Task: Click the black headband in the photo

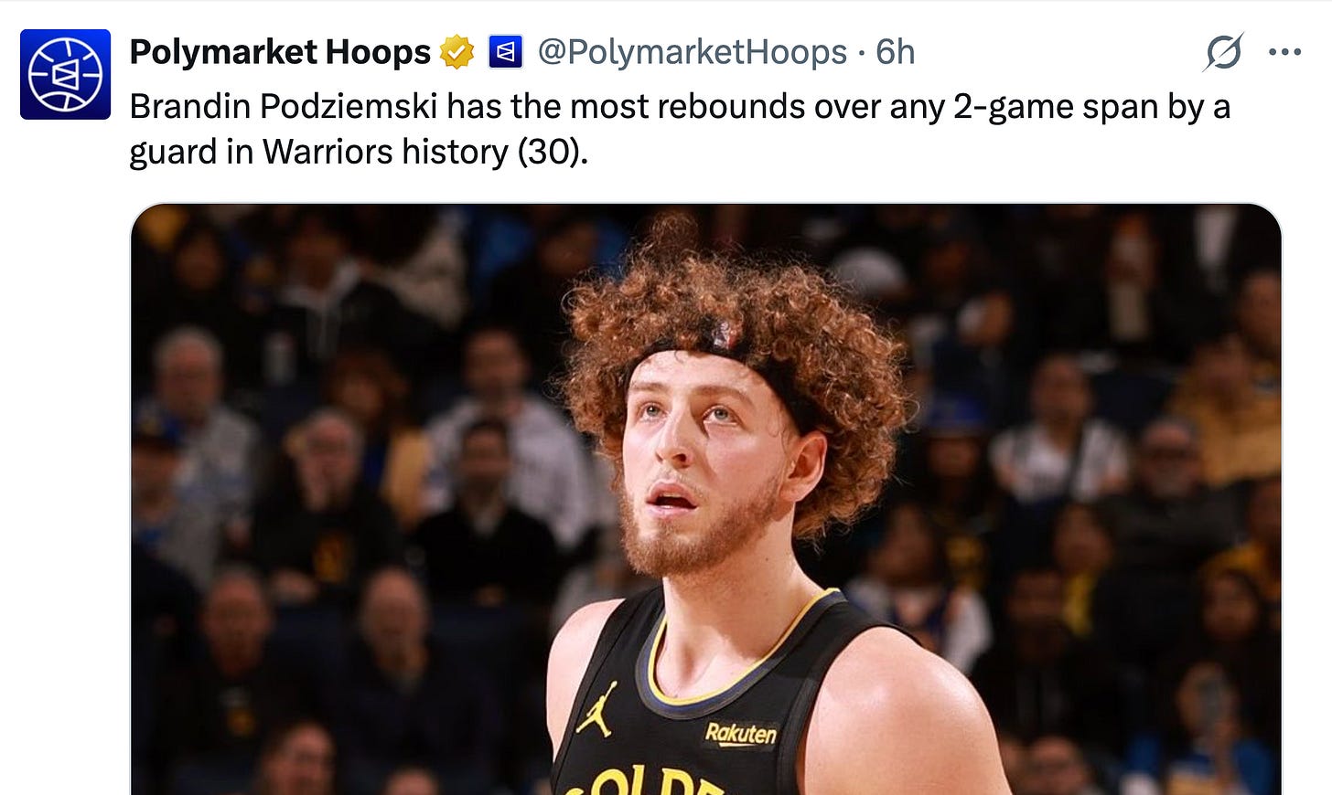Action: pos(723,352)
